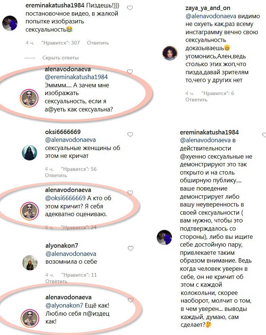This screenshot has width=266, height=335.
Task: Reply to the oksi6666669 comment
Action: [x=56, y=175]
